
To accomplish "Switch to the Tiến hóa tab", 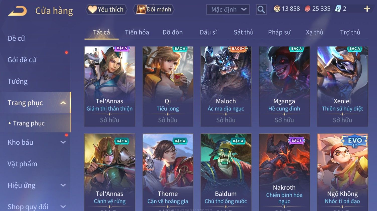I will [137, 32].
